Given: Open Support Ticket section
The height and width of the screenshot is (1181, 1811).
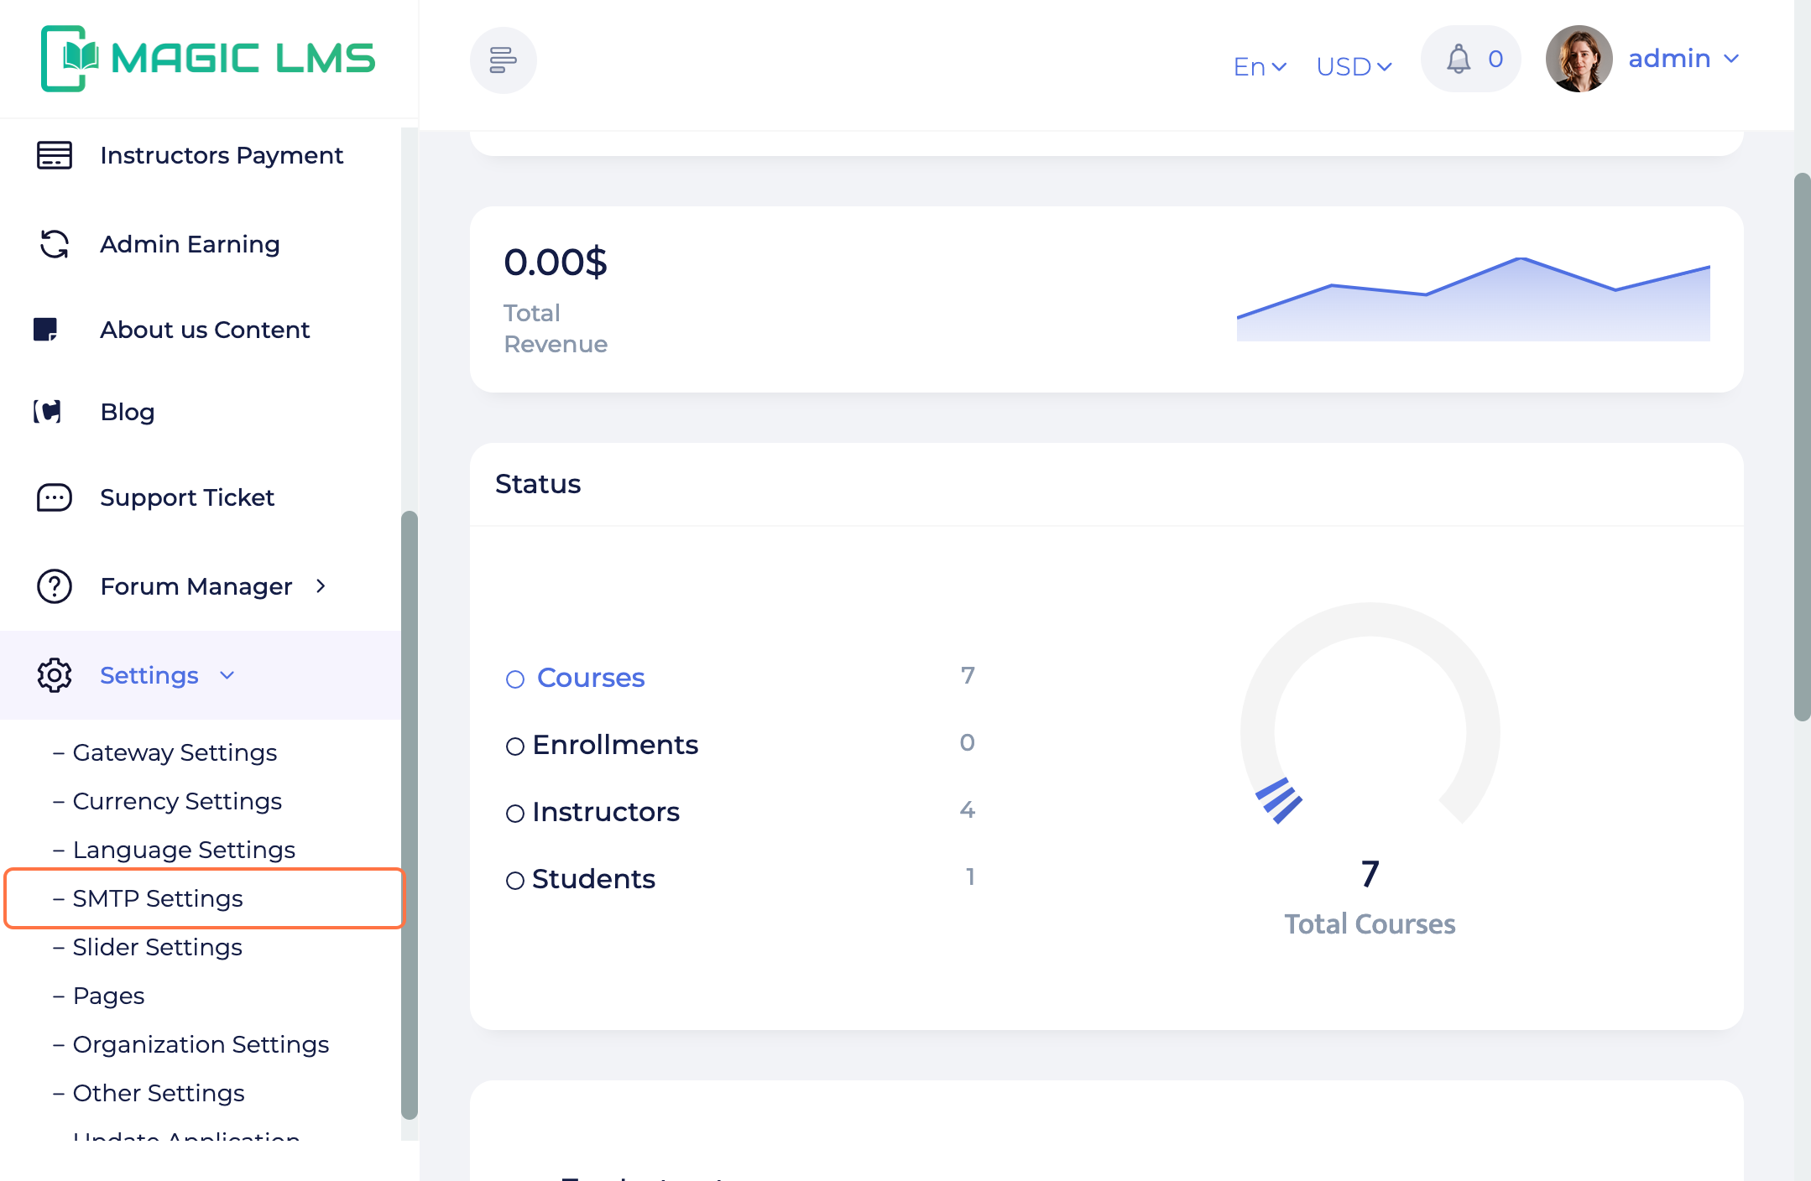Looking at the screenshot, I should click(187, 497).
